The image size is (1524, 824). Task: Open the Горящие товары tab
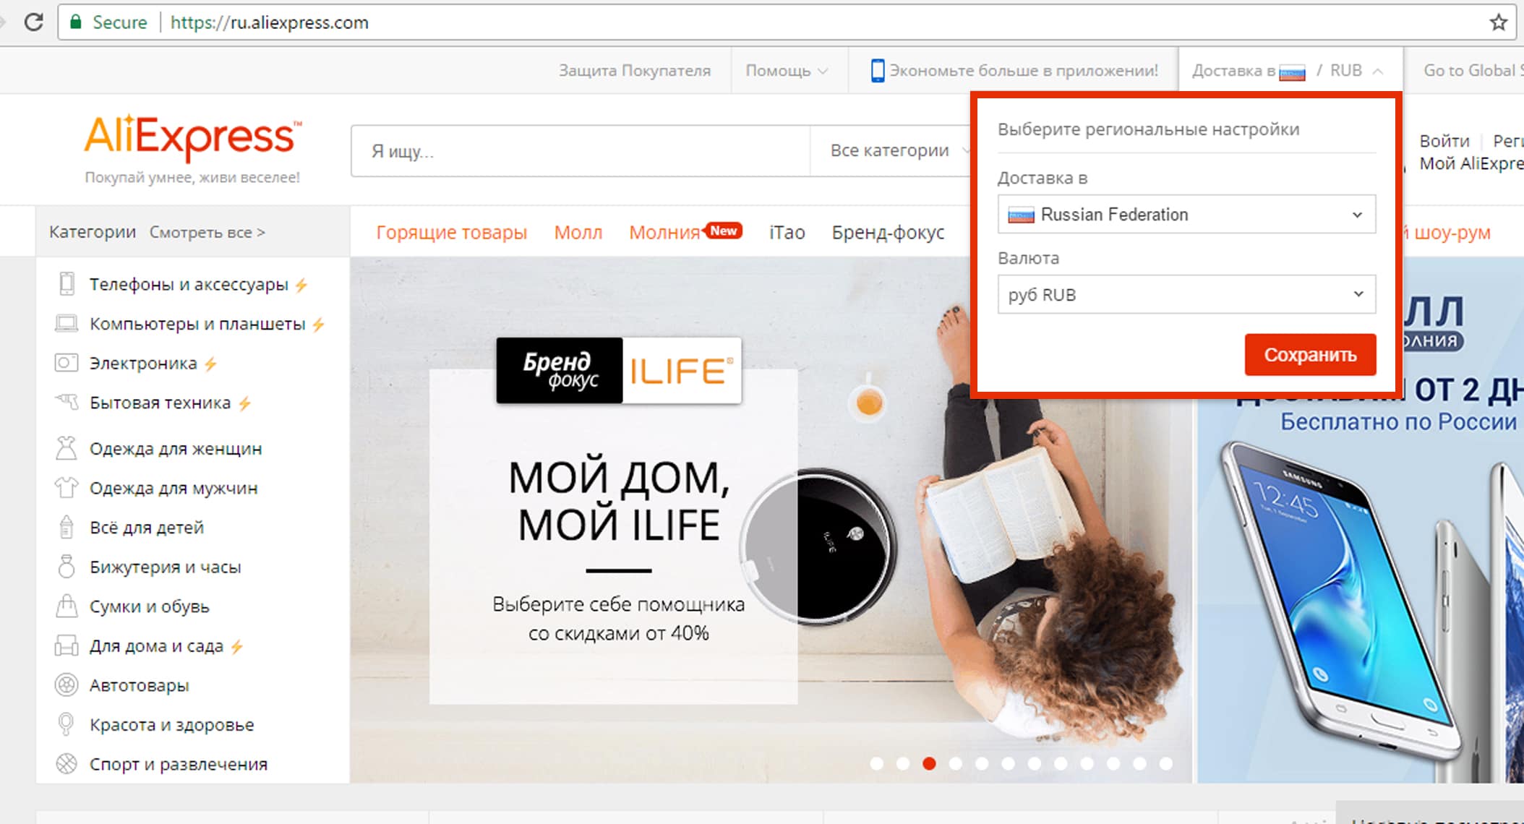point(451,232)
